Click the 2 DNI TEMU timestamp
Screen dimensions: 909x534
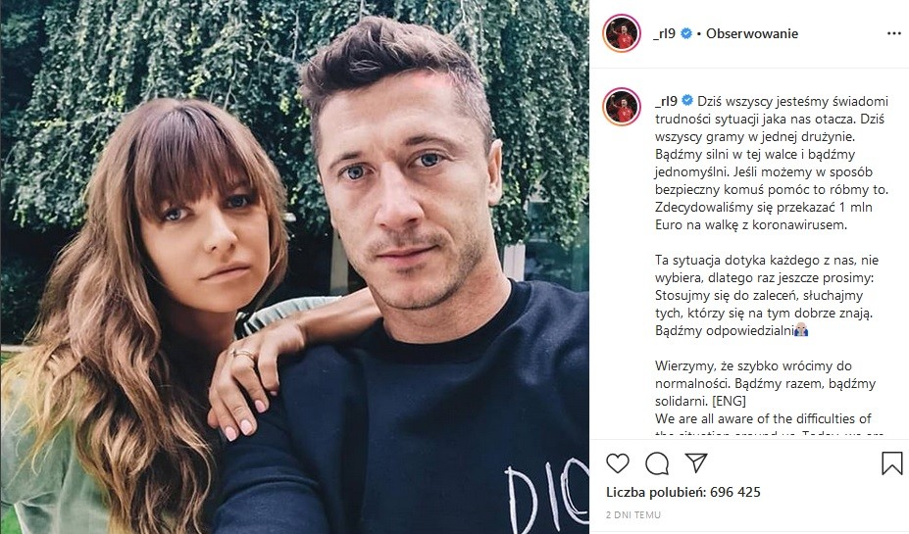tap(633, 514)
